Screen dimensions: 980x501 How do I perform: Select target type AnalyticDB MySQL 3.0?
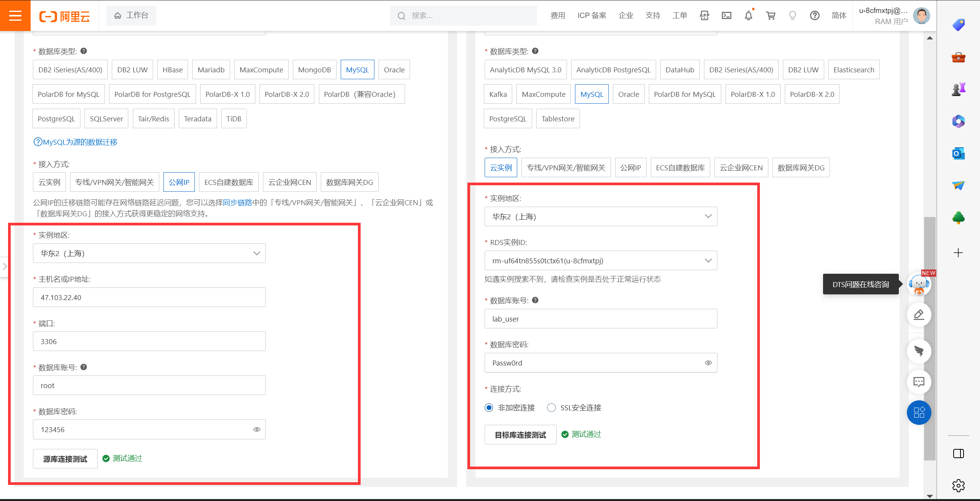click(x=526, y=70)
